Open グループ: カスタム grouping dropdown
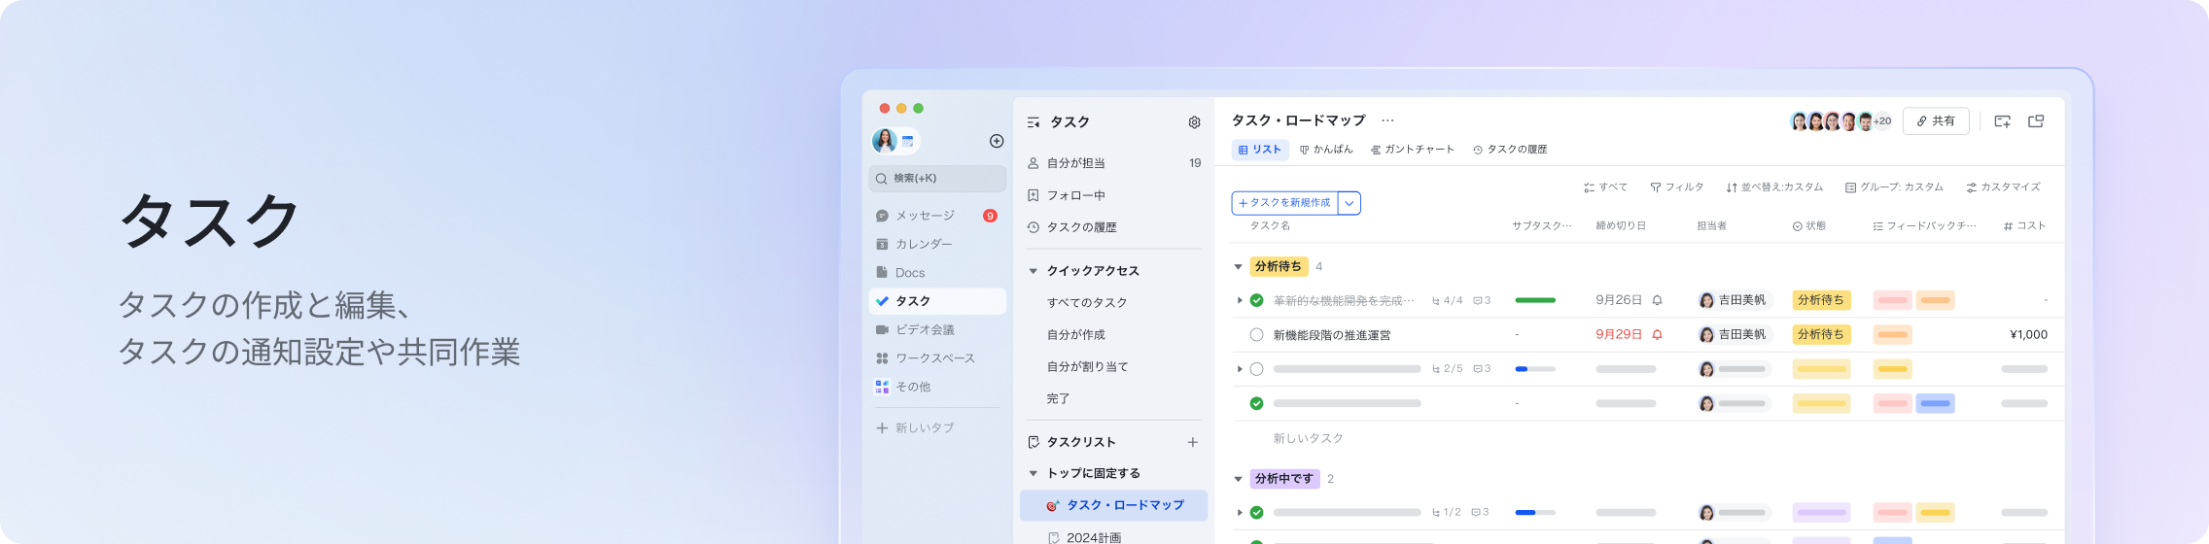This screenshot has height=544, width=2209. (1894, 187)
